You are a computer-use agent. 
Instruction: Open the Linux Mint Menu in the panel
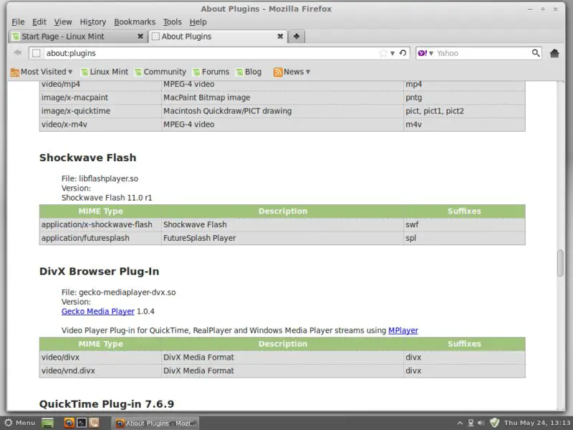coord(20,423)
